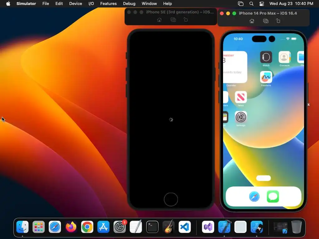Open purple Visual Studio in the Dock

click(208, 227)
